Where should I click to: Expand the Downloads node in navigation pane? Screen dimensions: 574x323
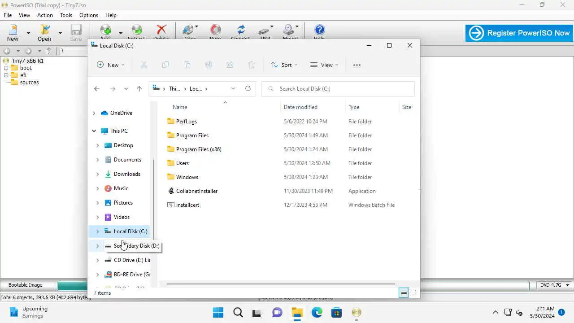tap(97, 174)
